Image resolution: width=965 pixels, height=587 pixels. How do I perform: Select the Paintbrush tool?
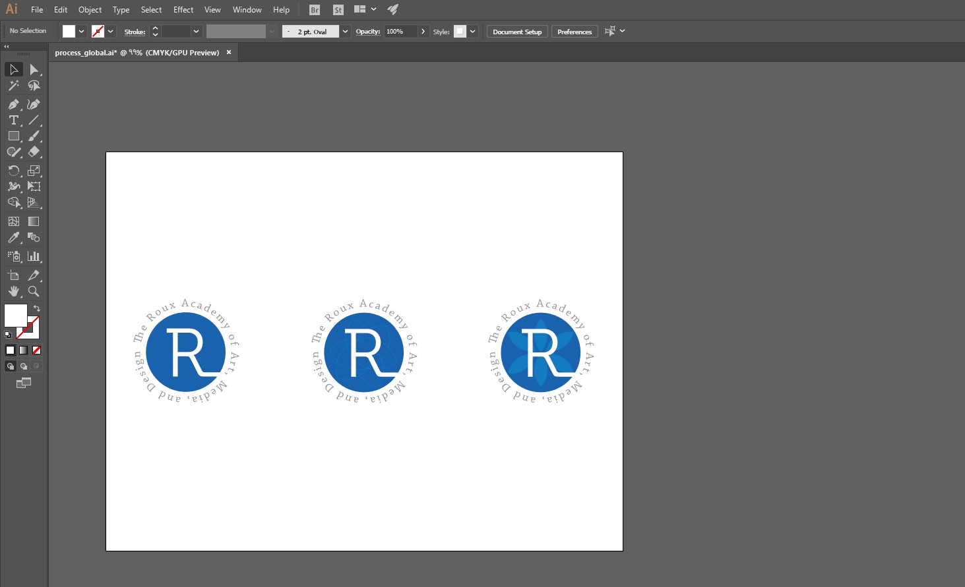[x=34, y=136]
